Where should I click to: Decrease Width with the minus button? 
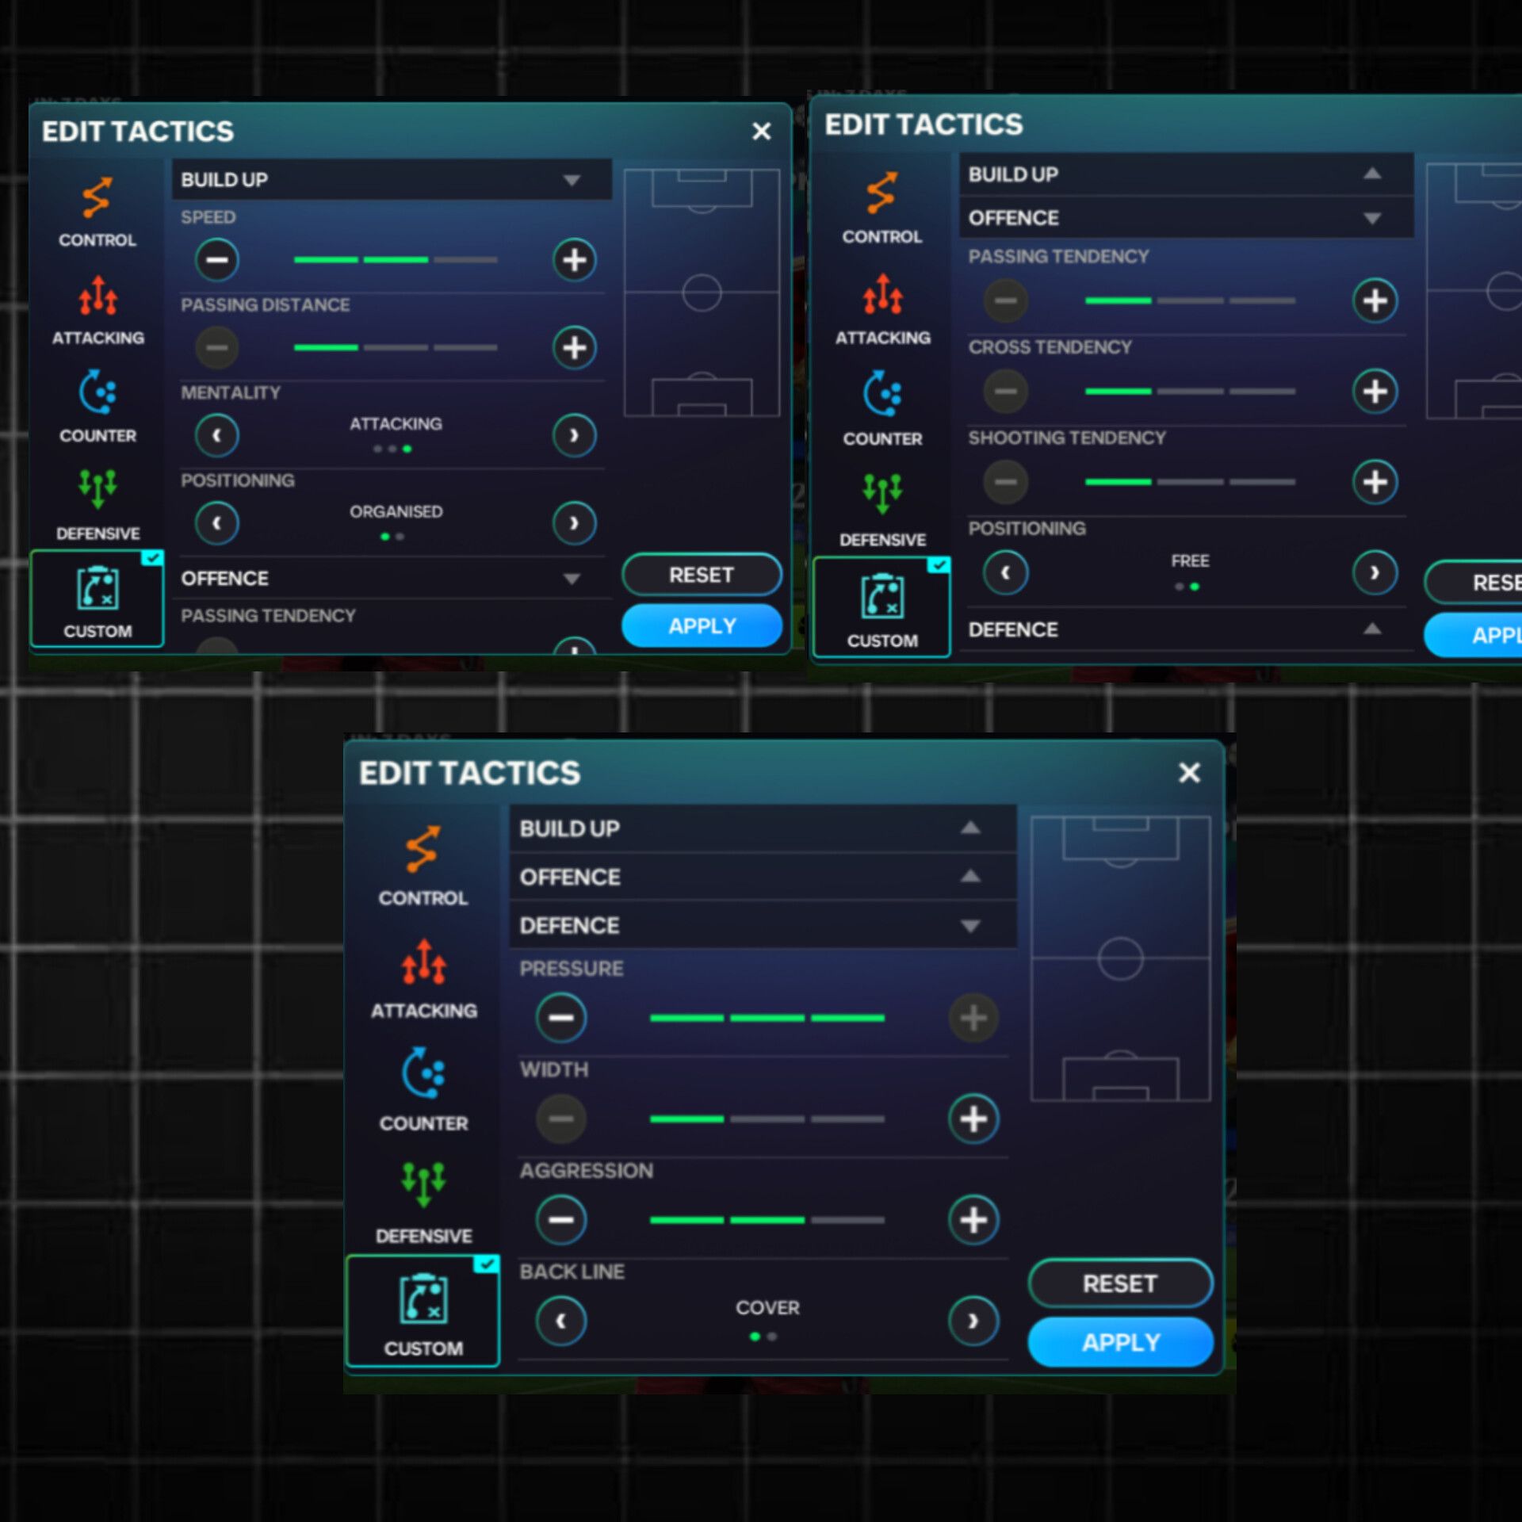(x=560, y=1119)
